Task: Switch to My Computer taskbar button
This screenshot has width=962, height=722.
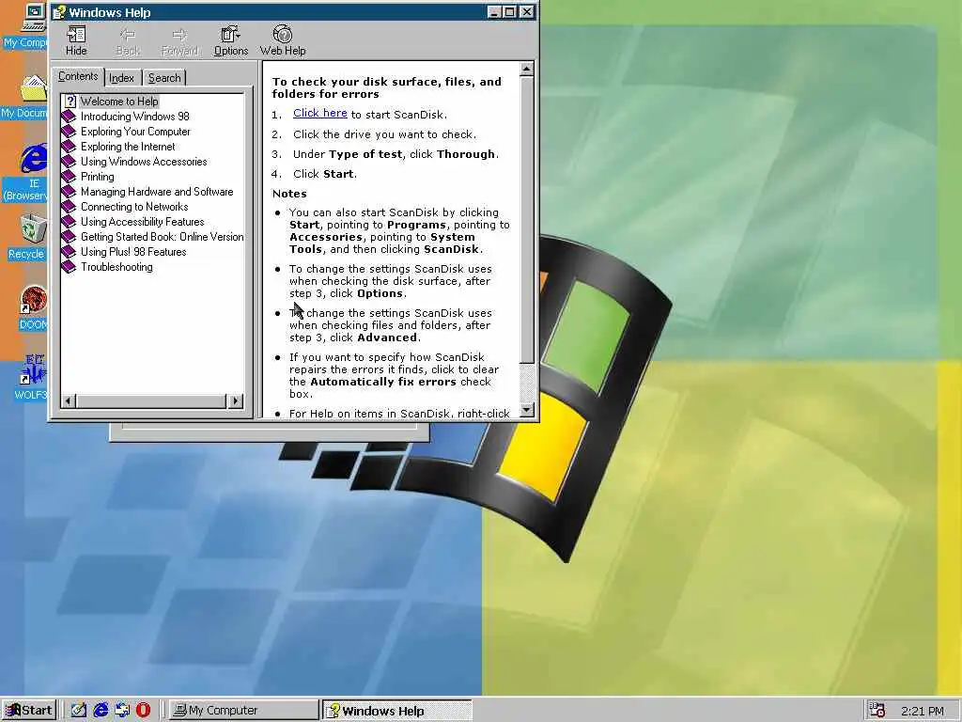Action: pyautogui.click(x=243, y=711)
